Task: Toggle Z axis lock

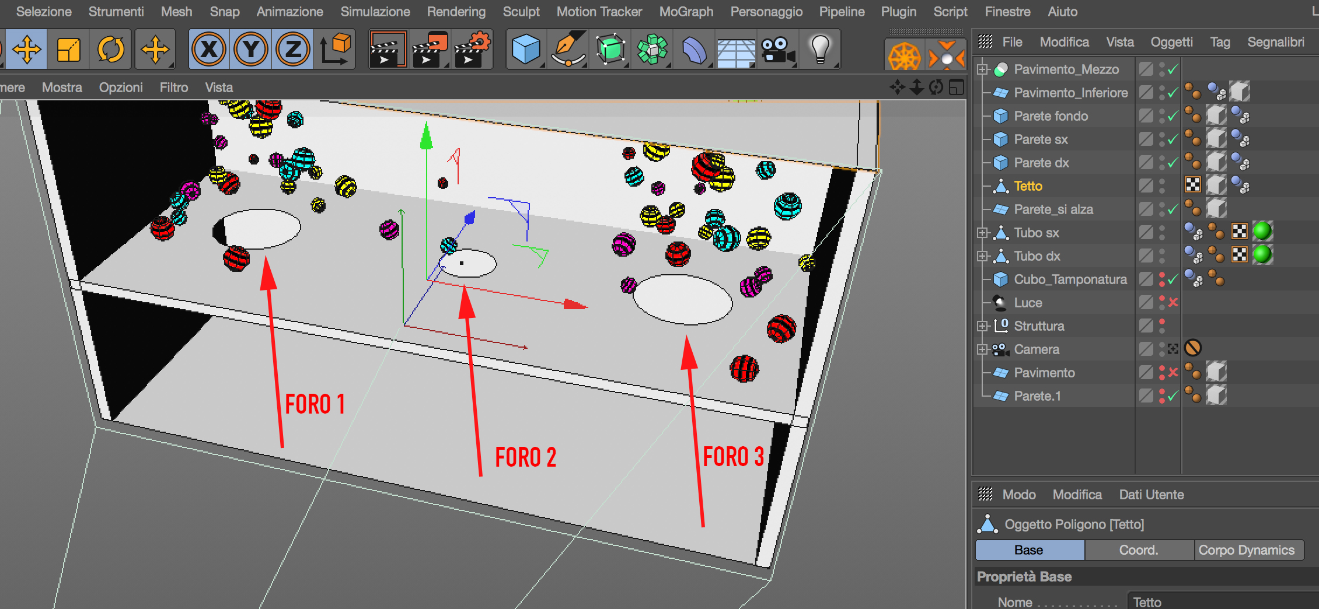Action: [x=293, y=49]
